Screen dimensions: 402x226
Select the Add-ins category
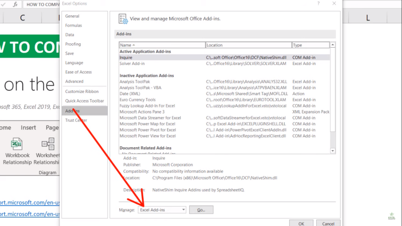[x=84, y=111]
